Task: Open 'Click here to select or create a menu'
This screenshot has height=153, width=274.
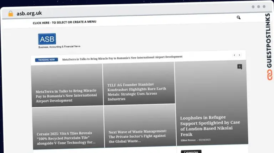Action: (65, 22)
